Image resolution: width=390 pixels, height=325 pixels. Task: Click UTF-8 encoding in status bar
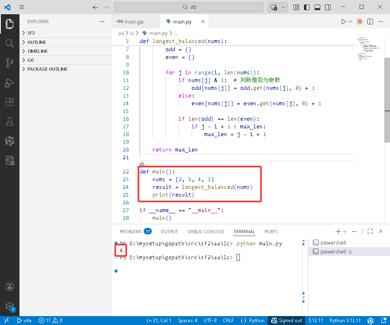coord(210,321)
